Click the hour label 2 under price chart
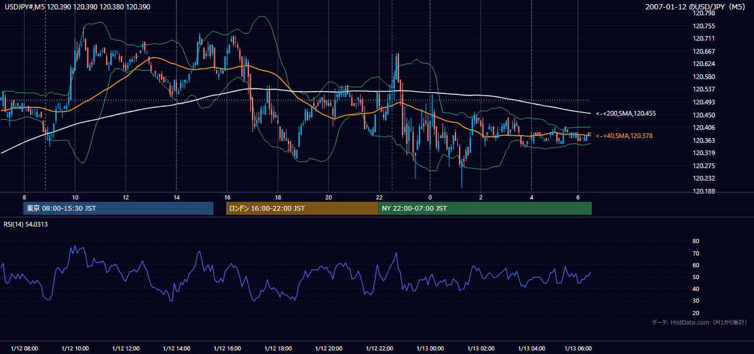 click(481, 197)
